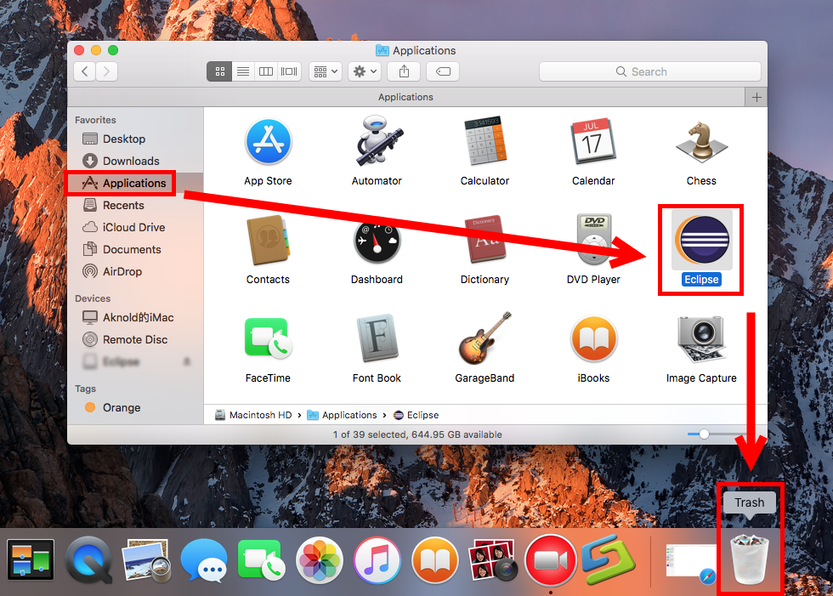Open Downloads from the Favorites sidebar
The width and height of the screenshot is (833, 596).
(x=127, y=161)
